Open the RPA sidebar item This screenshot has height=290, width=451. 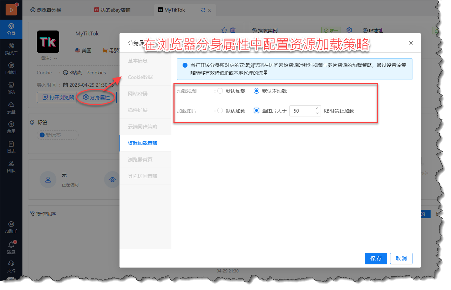(11, 88)
